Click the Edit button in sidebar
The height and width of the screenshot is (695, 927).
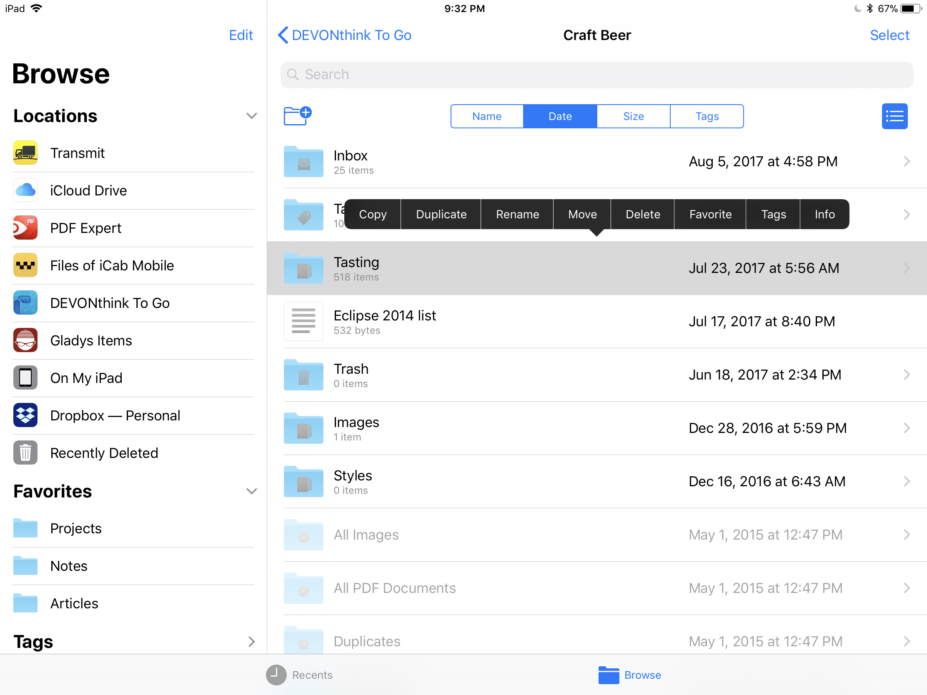click(240, 34)
